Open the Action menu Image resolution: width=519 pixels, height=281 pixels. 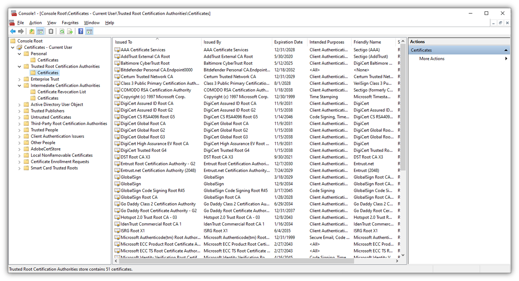(35, 22)
